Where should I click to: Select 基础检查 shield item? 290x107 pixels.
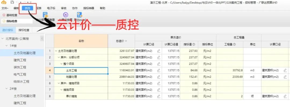pyautogui.click(x=10, y=15)
